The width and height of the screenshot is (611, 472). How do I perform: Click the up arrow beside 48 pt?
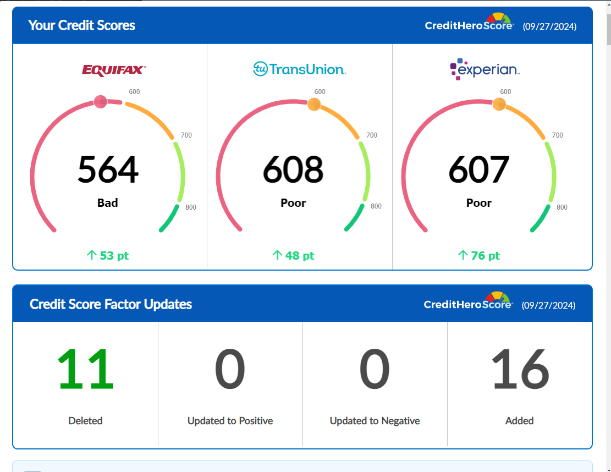pyautogui.click(x=277, y=255)
